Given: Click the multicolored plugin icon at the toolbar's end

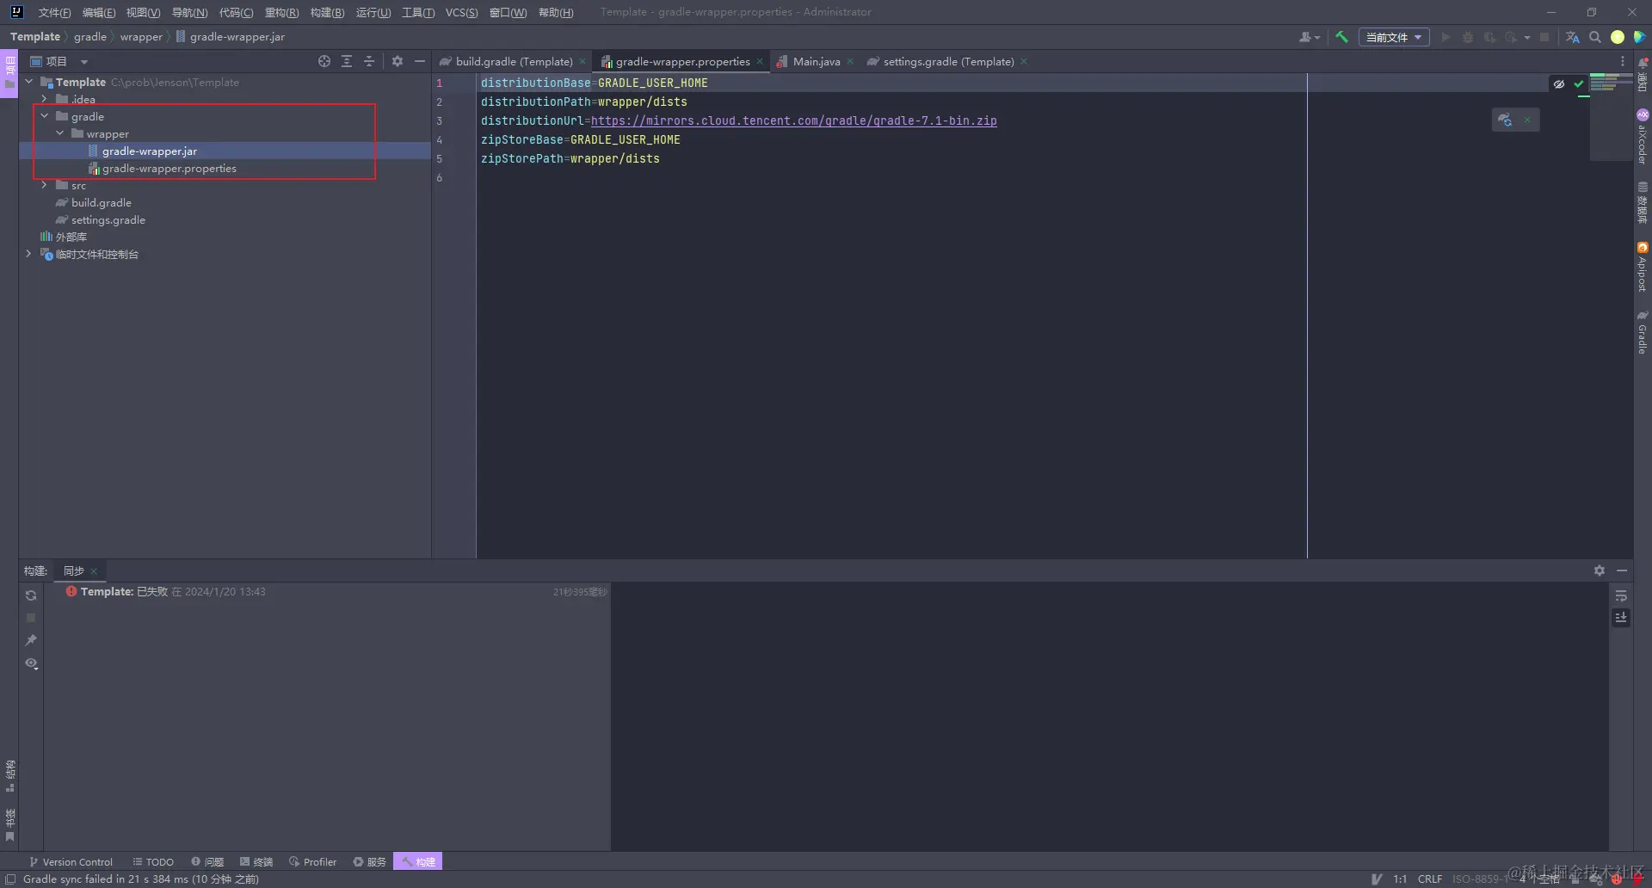Looking at the screenshot, I should pyautogui.click(x=1640, y=37).
